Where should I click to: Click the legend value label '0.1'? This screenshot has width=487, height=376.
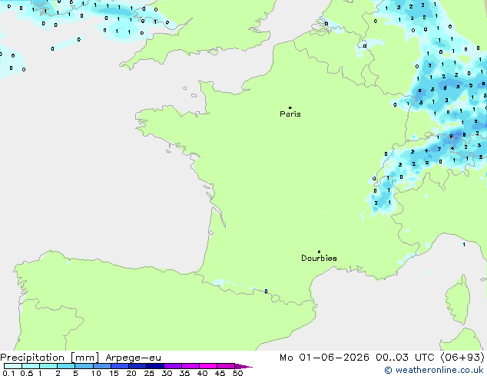click(8, 373)
